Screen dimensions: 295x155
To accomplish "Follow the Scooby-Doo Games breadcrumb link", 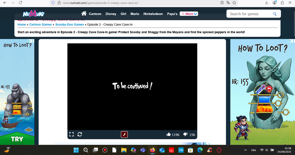I will click(x=69, y=25).
